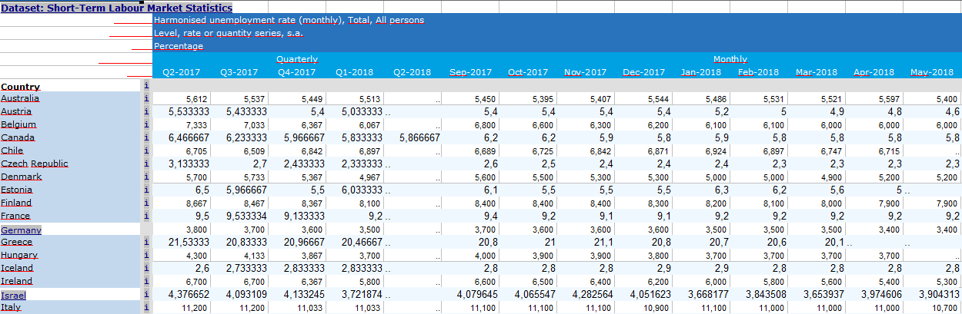Select the Monthly group heading
The height and width of the screenshot is (314, 962).
pyautogui.click(x=730, y=59)
